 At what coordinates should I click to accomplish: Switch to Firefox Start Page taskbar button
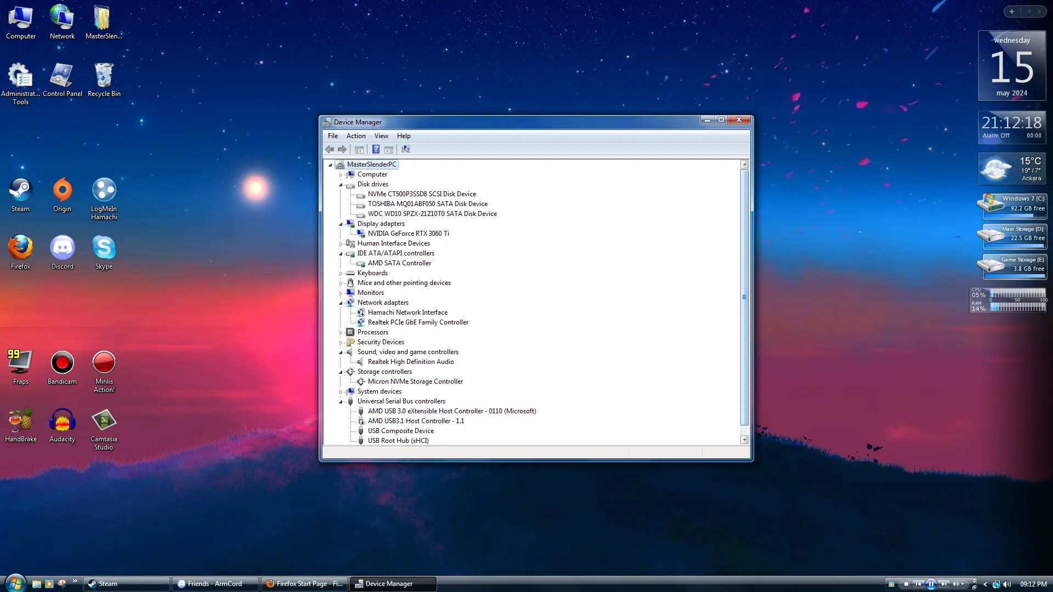[304, 584]
